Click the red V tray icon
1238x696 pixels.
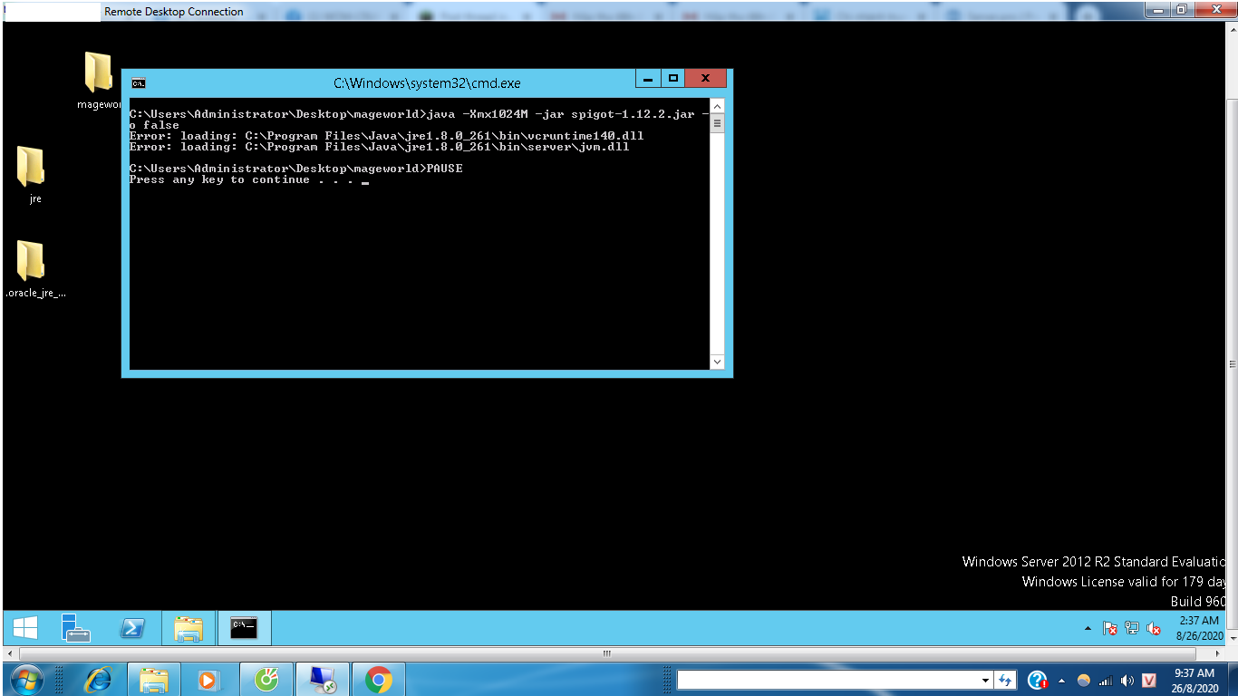[x=1149, y=681]
